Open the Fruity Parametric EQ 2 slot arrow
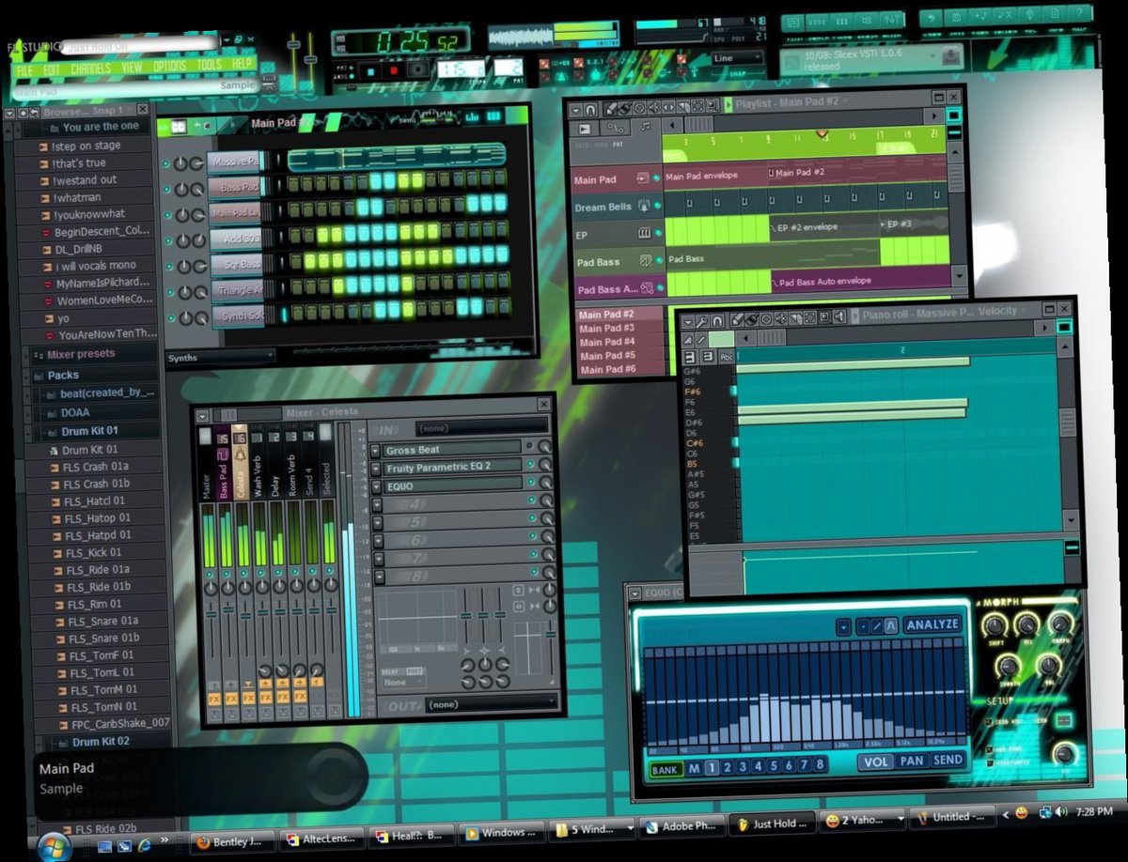 375,469
